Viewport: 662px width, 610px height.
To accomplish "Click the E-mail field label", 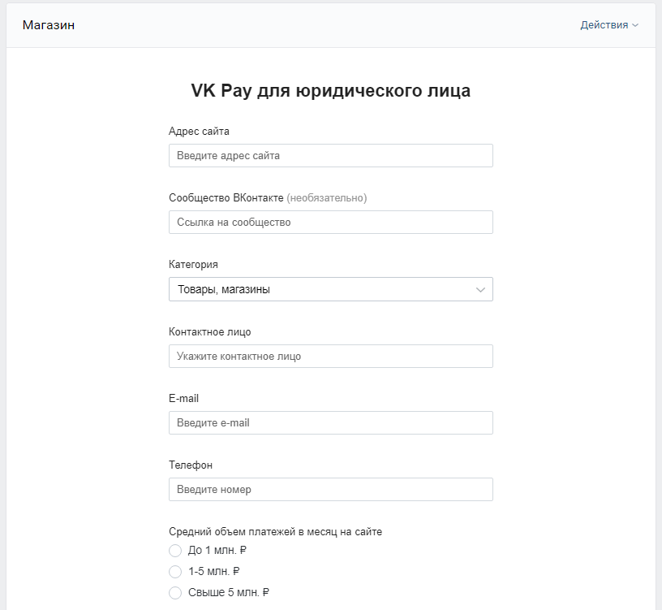I will [183, 398].
